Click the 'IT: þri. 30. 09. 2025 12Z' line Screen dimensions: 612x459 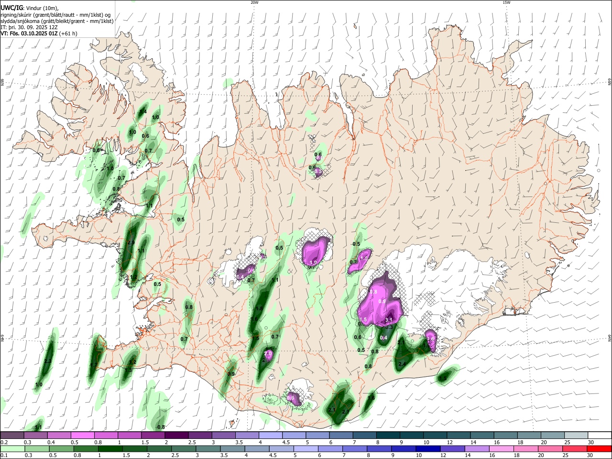coord(29,27)
